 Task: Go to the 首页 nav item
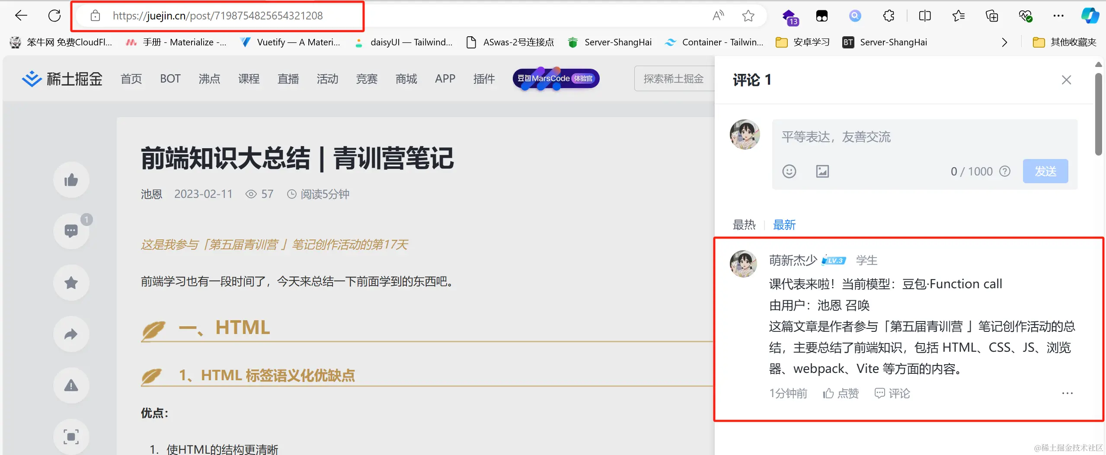(131, 79)
